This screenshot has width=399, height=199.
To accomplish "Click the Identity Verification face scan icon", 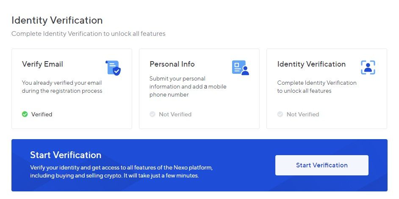I will click(x=368, y=67).
